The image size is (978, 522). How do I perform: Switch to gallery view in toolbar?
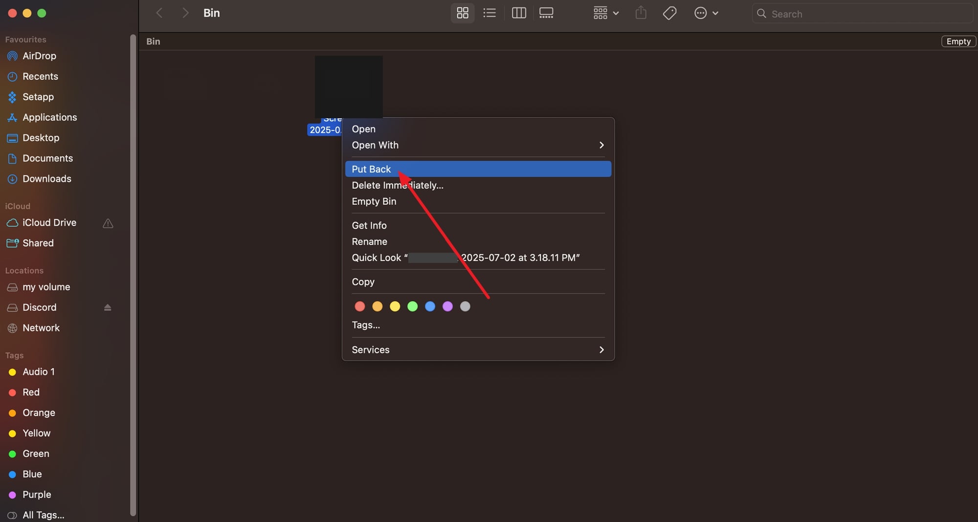tap(546, 13)
